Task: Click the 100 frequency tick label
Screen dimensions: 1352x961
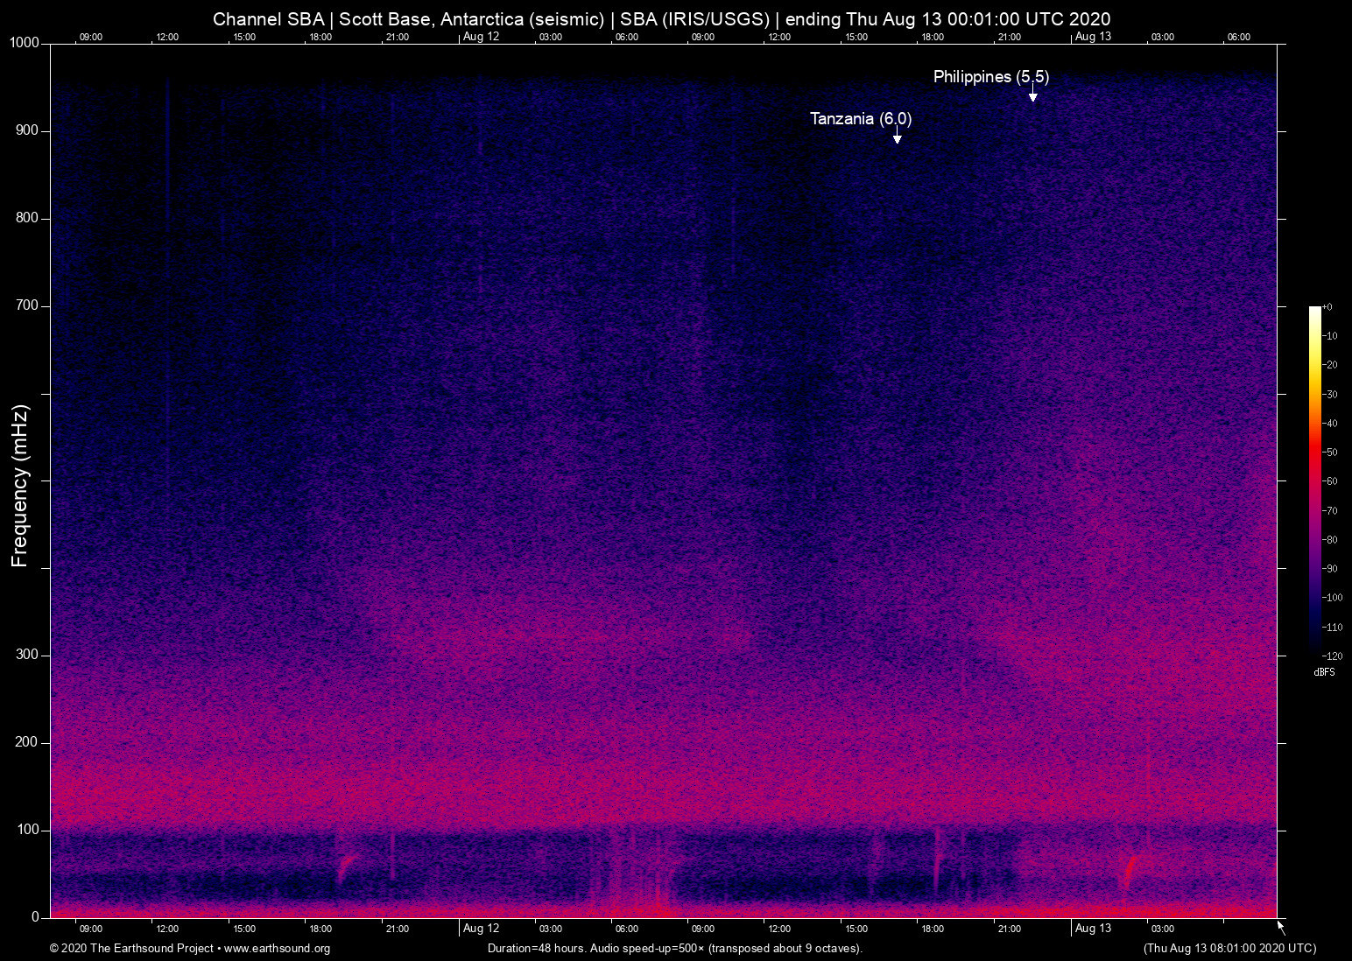Action: (27, 830)
